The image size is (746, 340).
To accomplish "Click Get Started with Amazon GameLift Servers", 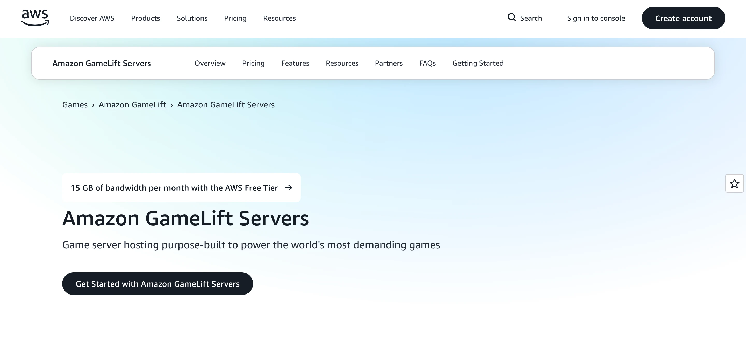I will tap(157, 284).
